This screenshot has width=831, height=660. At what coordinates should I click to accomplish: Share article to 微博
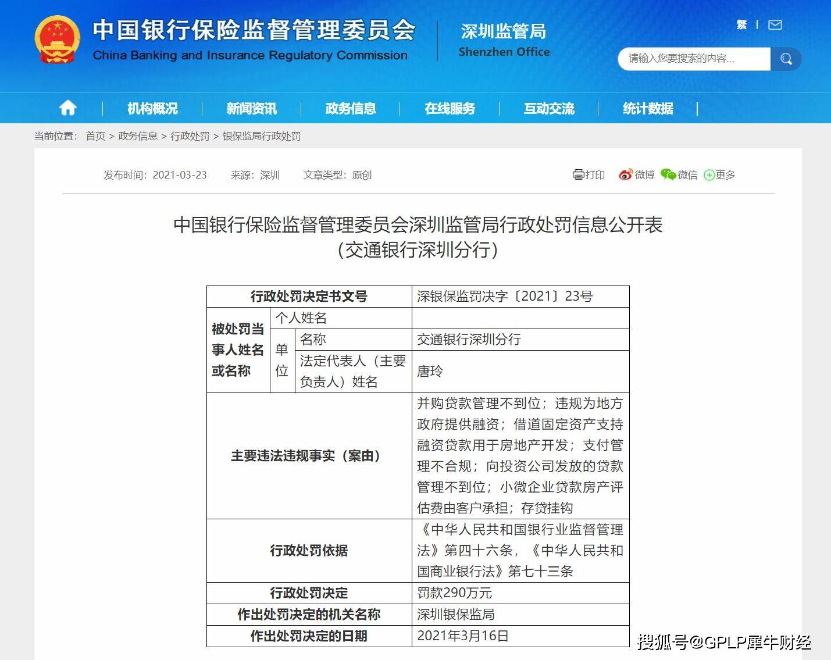pos(637,175)
